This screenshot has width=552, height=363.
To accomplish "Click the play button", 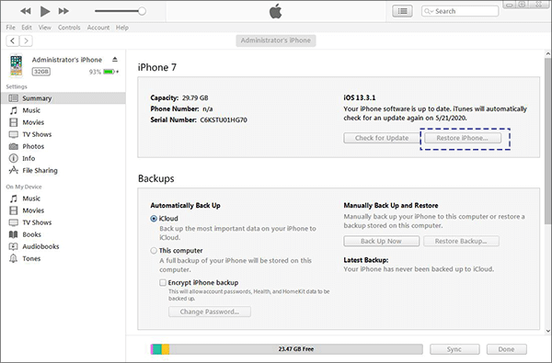I will [45, 11].
